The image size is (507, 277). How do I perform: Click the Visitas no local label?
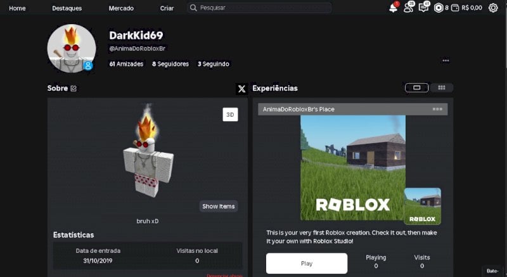tap(197, 251)
